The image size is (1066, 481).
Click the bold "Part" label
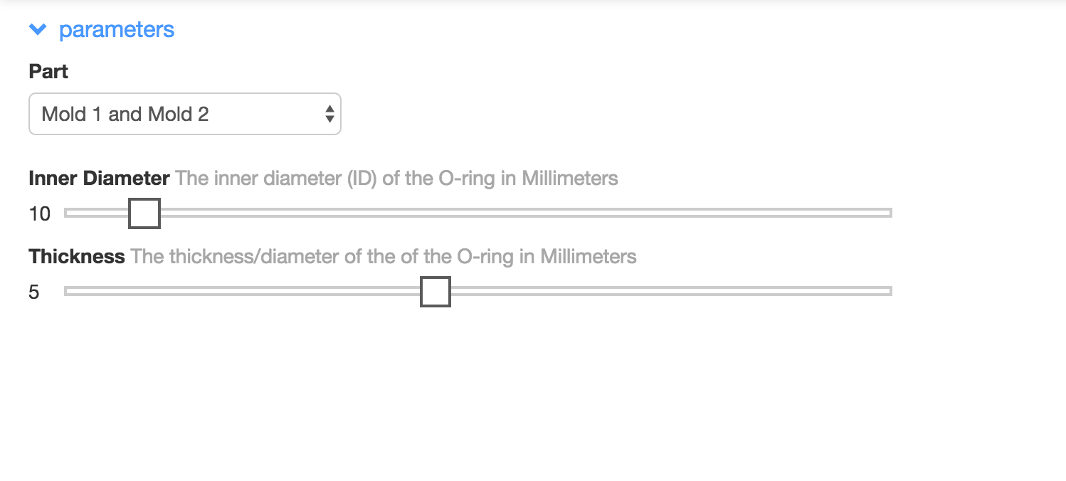tap(48, 72)
